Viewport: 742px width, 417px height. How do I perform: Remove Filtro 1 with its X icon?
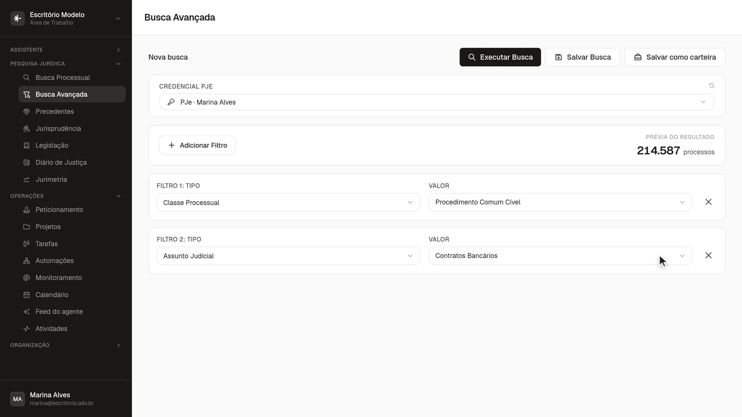708,202
